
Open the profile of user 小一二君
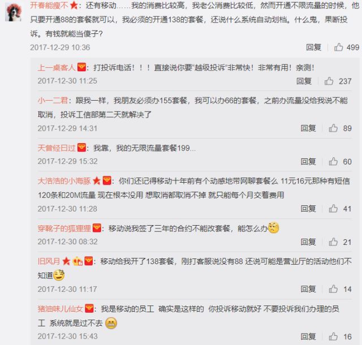tap(53, 101)
